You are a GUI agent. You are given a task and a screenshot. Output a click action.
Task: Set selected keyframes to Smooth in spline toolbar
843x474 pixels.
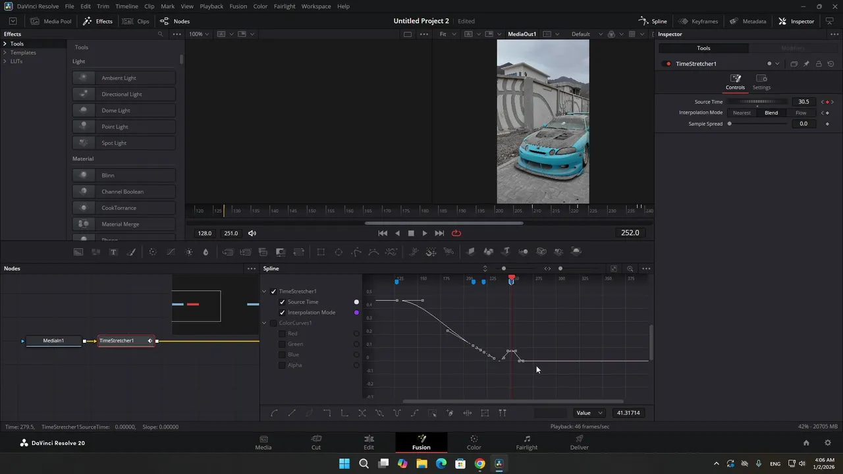coord(274,413)
